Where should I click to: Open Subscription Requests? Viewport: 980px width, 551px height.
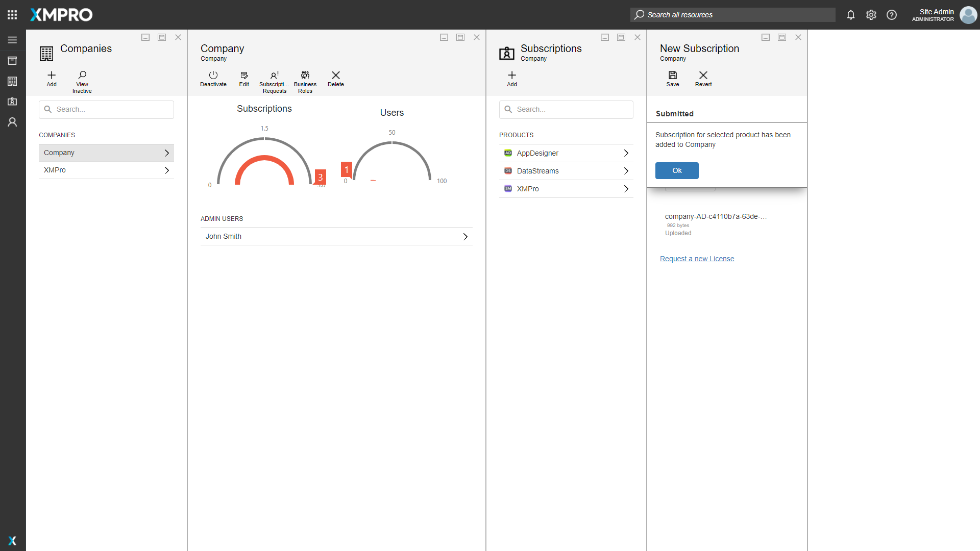click(x=274, y=76)
